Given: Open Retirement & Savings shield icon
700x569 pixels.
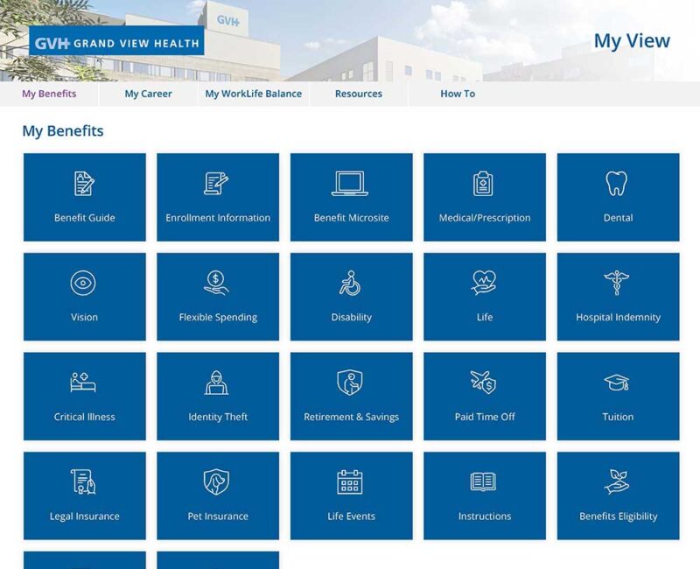Looking at the screenshot, I should [x=350, y=383].
